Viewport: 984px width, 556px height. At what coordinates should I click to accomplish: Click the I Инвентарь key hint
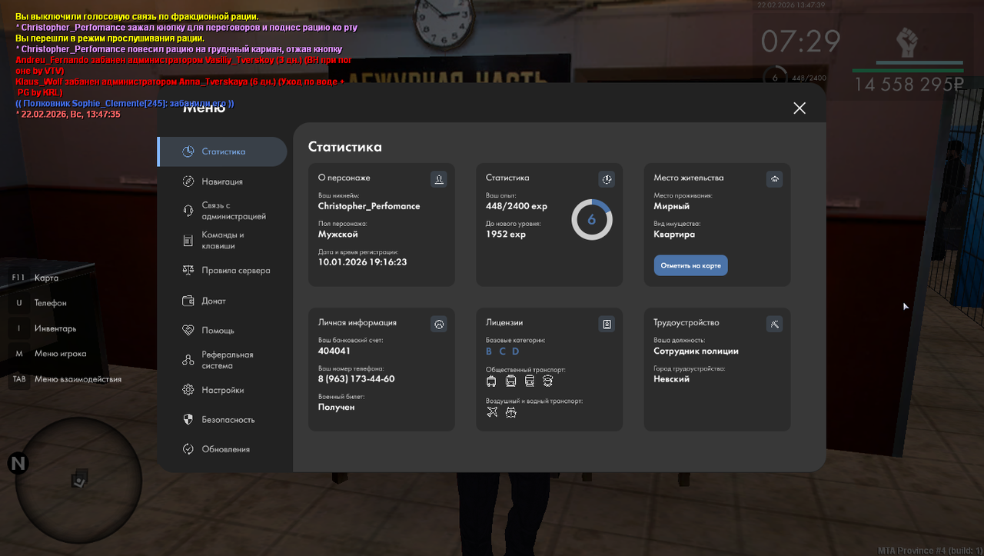(x=44, y=328)
